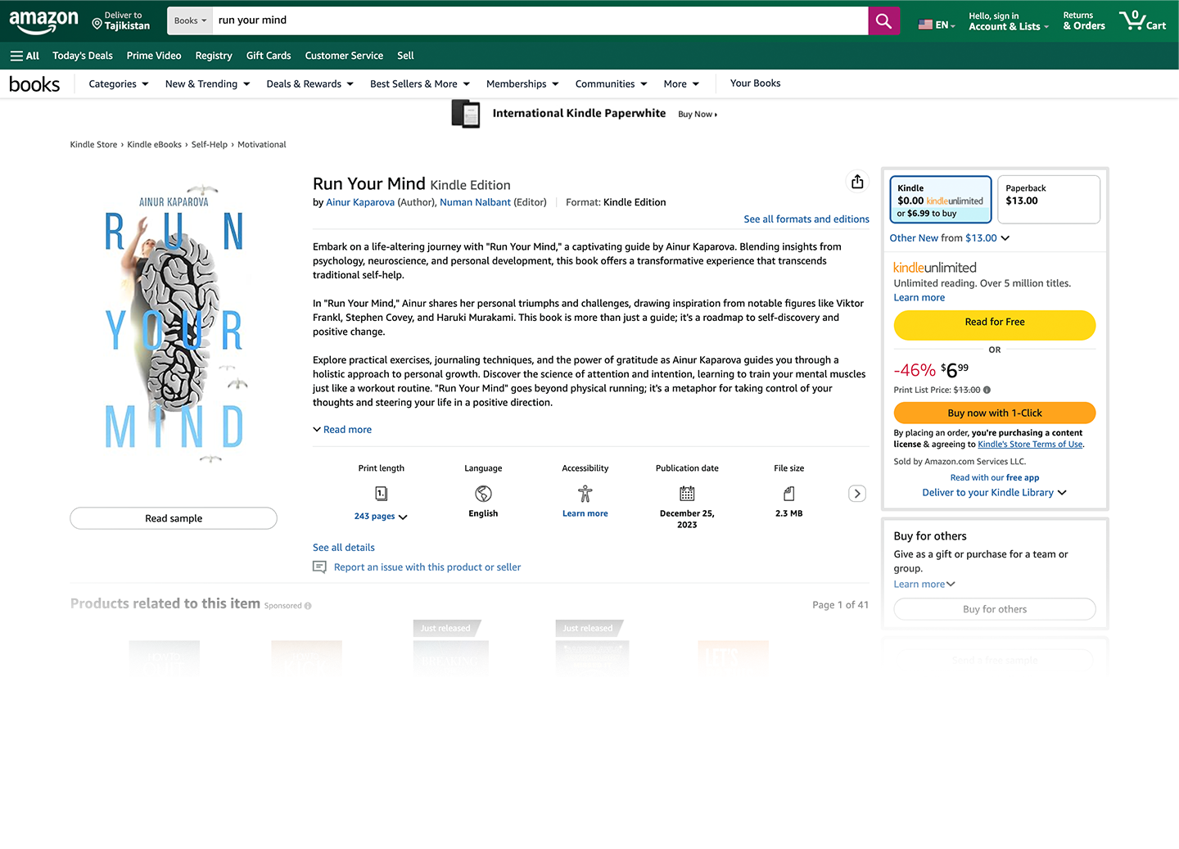Click the Read for Free button
Image resolution: width=1179 pixels, height=849 pixels.
pyautogui.click(x=995, y=324)
